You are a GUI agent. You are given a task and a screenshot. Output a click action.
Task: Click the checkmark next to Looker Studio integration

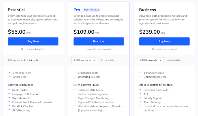point(75,94)
